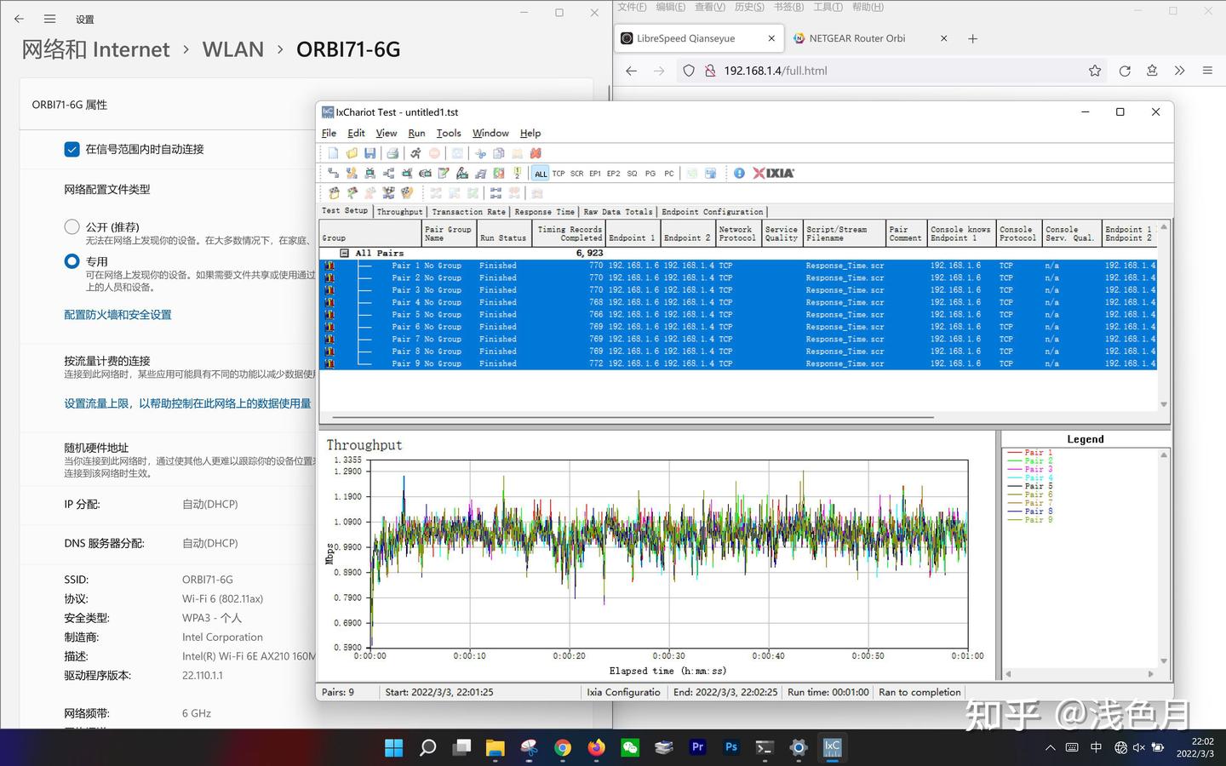This screenshot has height=766, width=1226.
Task: Go back using the settings back arrow
Action: [19, 19]
